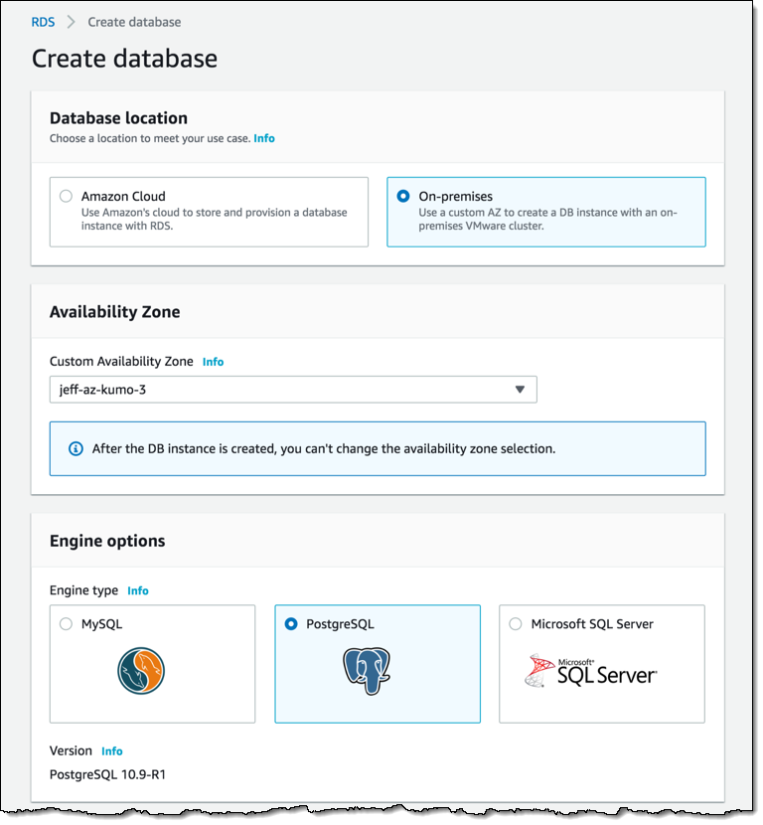Open Info link next to Custom Availability Zone
Viewport: 763px width, 825px height.
(x=213, y=362)
